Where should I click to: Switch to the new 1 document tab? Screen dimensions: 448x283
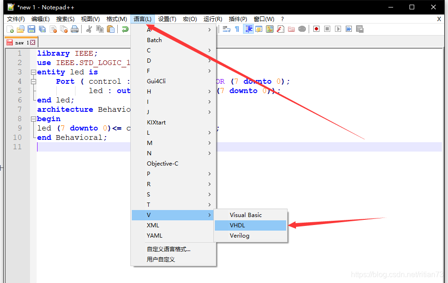22,43
